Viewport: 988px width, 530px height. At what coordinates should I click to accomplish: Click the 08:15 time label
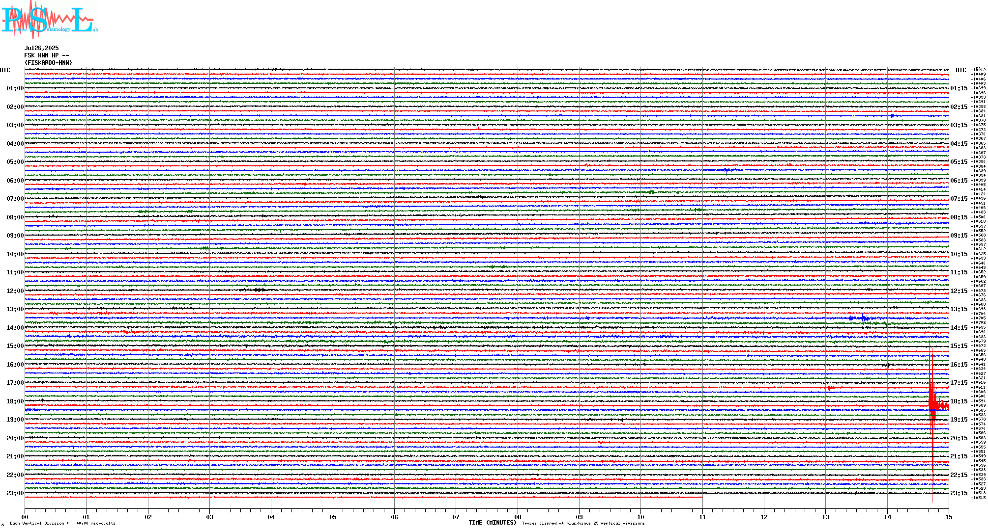(x=959, y=217)
